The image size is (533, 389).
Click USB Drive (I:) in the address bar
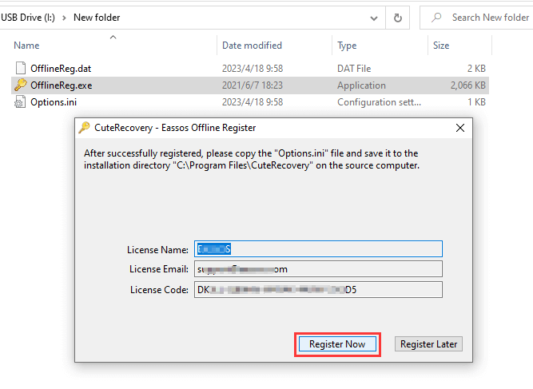pyautogui.click(x=28, y=18)
